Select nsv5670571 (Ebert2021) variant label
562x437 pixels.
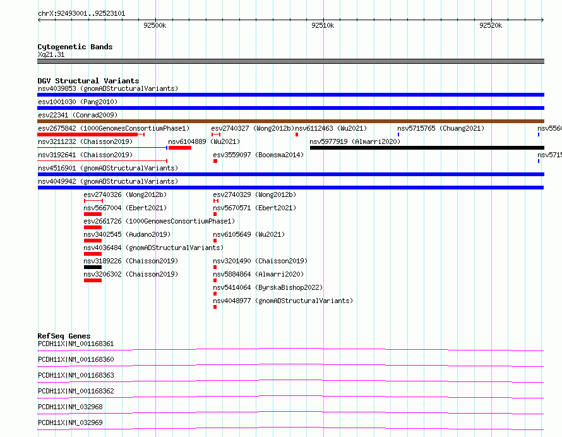[x=255, y=208]
